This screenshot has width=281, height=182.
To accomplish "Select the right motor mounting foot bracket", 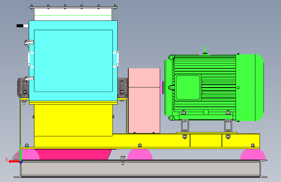I will (228, 126).
